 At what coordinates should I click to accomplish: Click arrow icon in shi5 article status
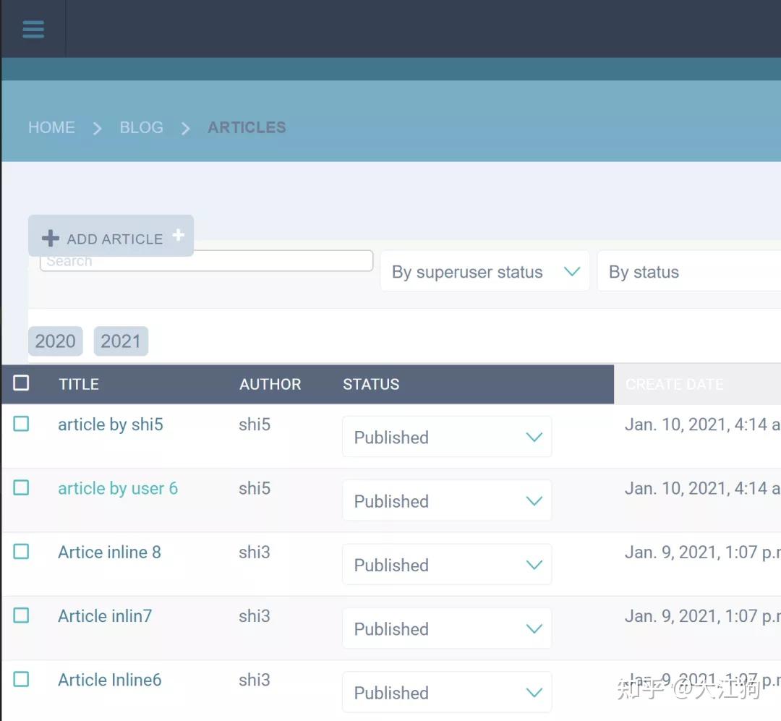click(534, 437)
